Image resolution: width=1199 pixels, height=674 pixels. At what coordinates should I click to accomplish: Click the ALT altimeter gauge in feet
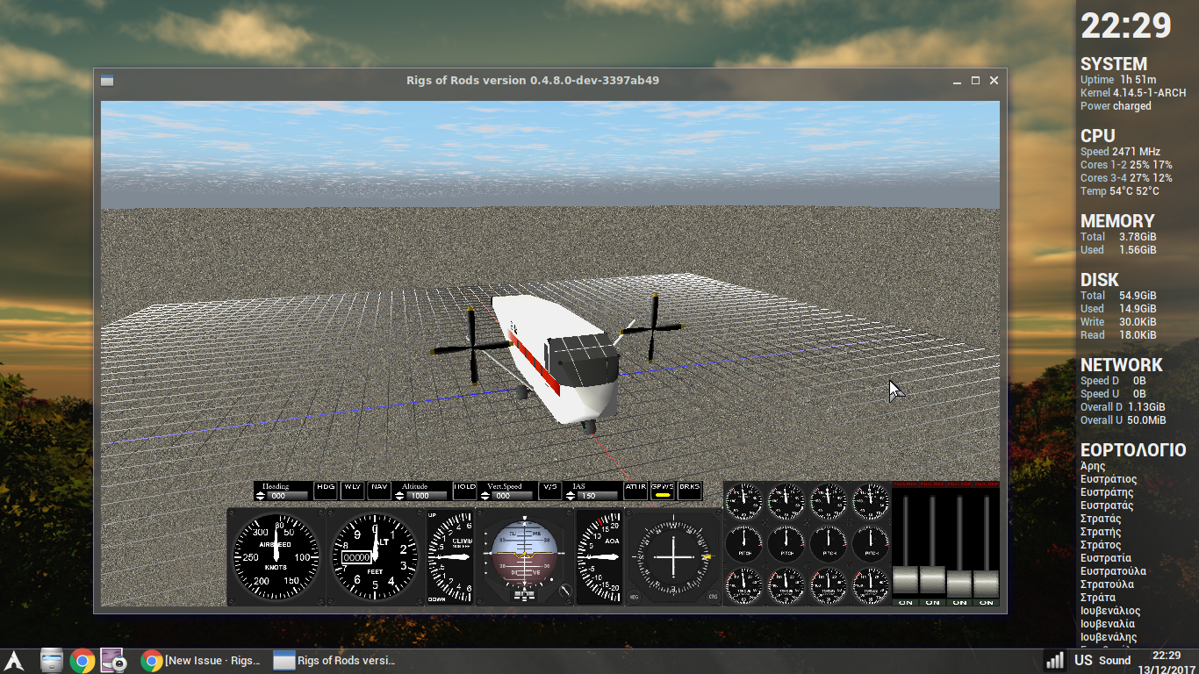[x=375, y=557]
